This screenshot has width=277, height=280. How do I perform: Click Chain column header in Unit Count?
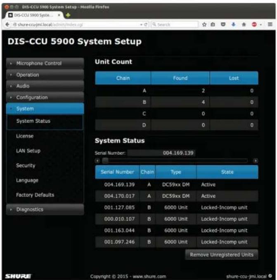point(123,78)
